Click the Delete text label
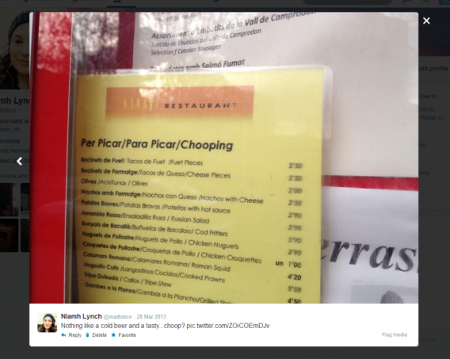The height and width of the screenshot is (359, 450). [99, 335]
